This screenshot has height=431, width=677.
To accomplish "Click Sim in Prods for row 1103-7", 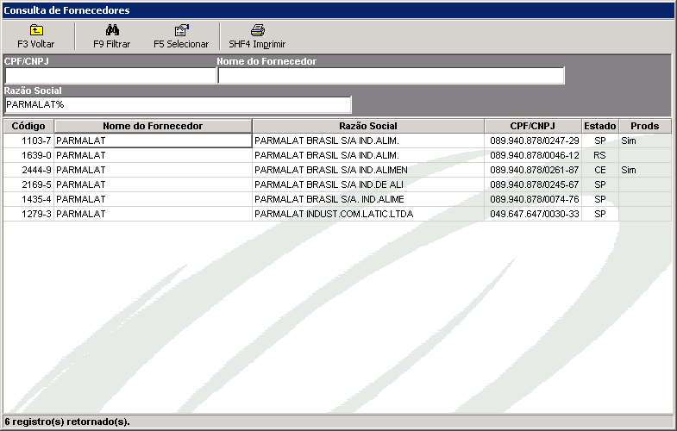I will pos(629,141).
